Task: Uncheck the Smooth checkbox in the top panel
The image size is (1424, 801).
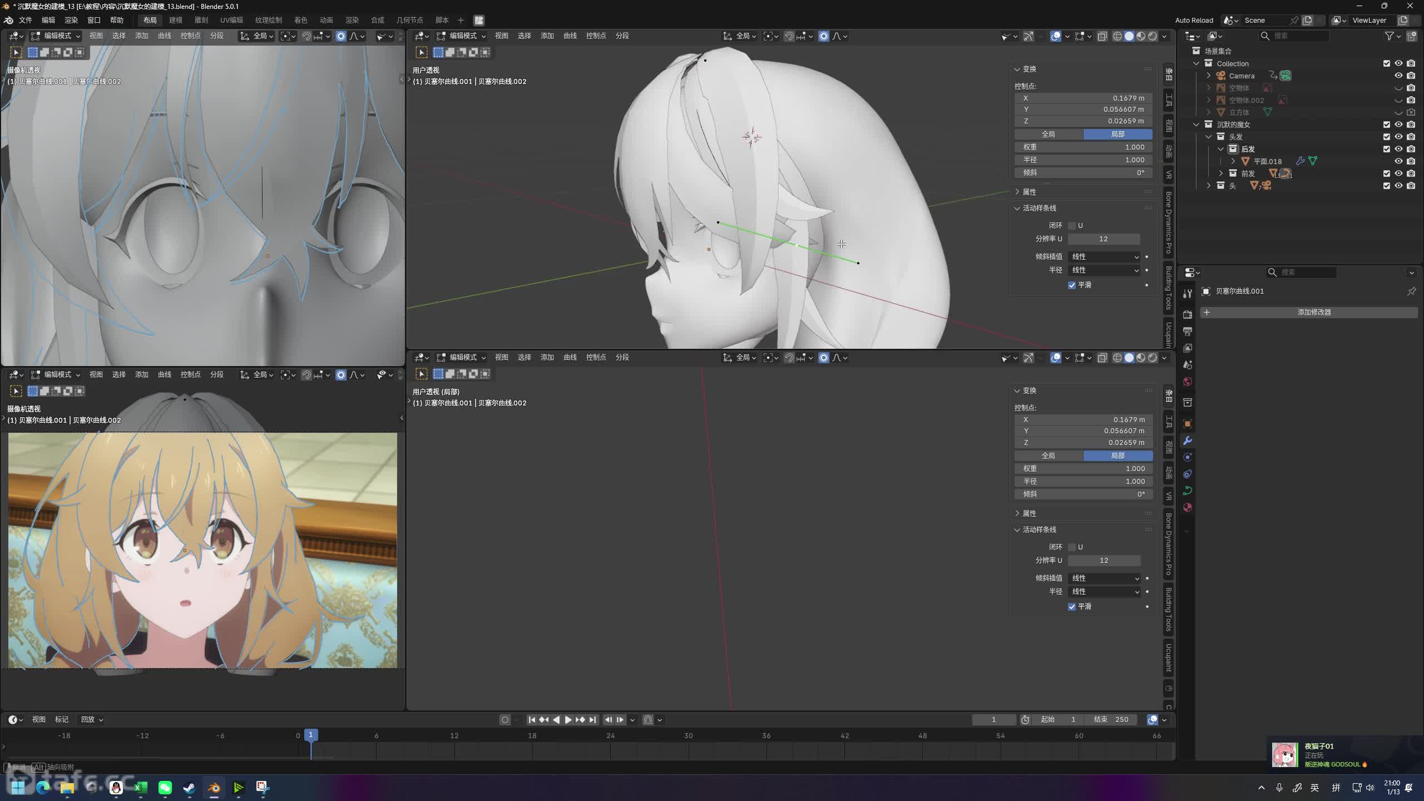Action: [x=1072, y=285]
